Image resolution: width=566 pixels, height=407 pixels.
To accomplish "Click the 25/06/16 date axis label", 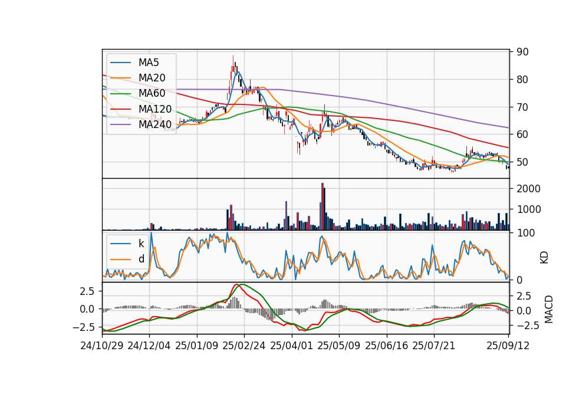I will 386,346.
